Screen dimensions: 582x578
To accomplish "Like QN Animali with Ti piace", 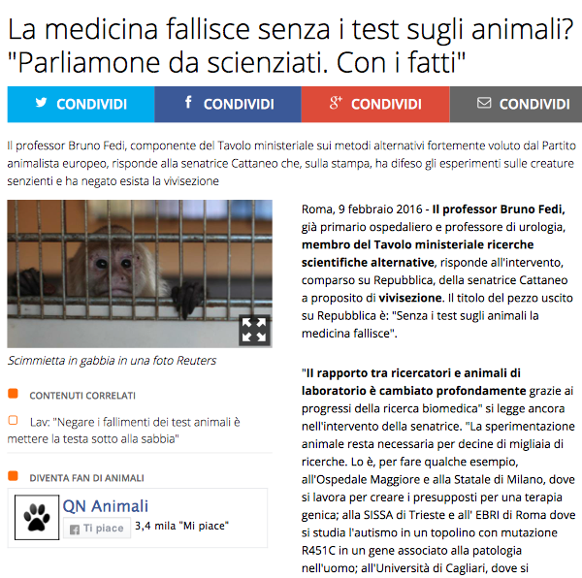I will [97, 528].
